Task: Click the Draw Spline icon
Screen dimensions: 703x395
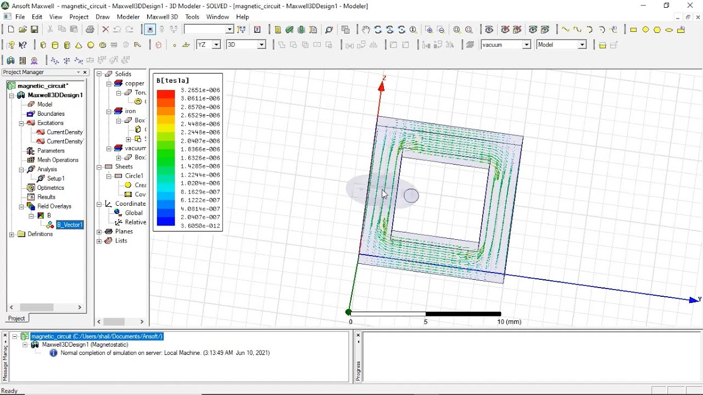Action: [x=578, y=30]
